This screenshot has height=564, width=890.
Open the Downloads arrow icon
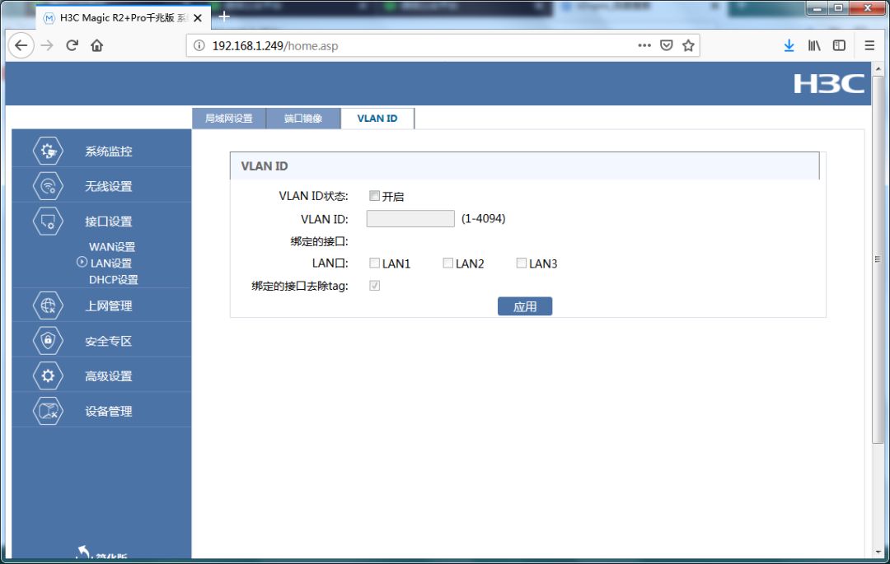tap(789, 45)
